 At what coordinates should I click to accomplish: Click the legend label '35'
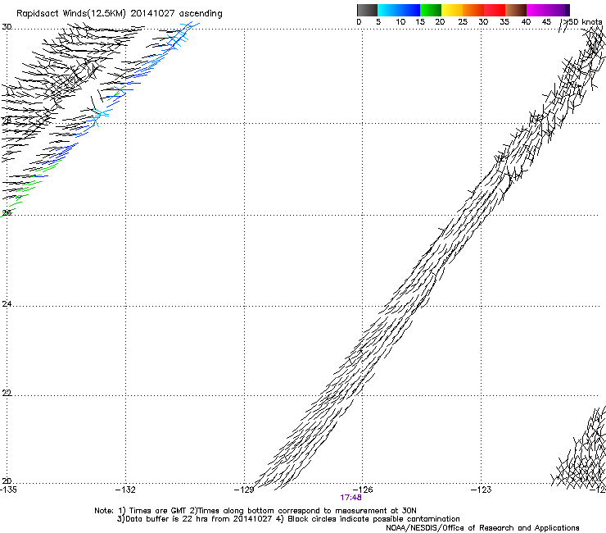(x=504, y=22)
